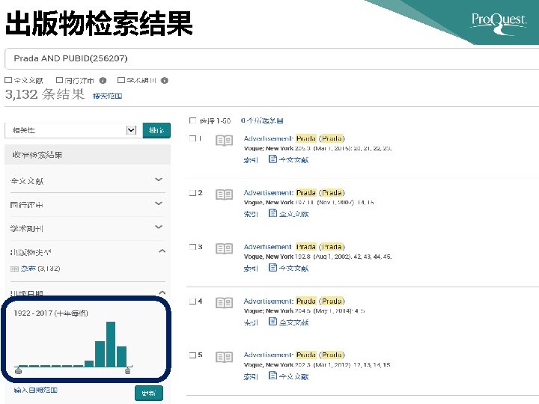Click the open-book magazine icon of result 5
539x404 pixels.
224,358
